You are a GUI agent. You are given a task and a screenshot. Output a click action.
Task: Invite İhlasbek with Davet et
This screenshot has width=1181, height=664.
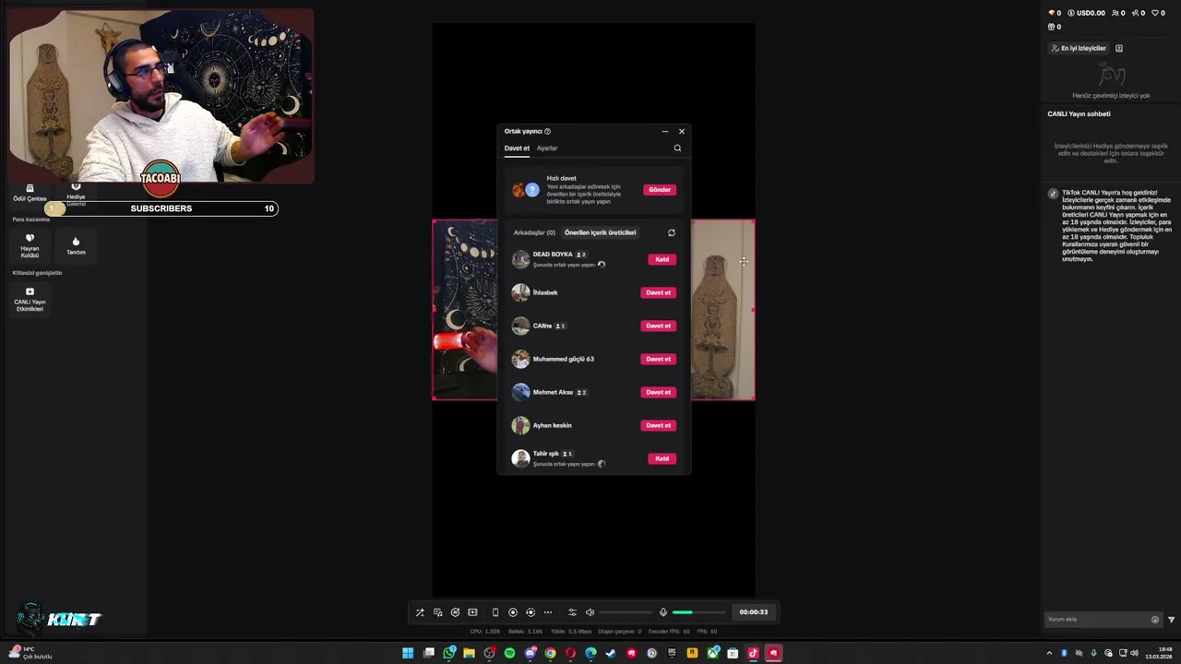pos(659,292)
